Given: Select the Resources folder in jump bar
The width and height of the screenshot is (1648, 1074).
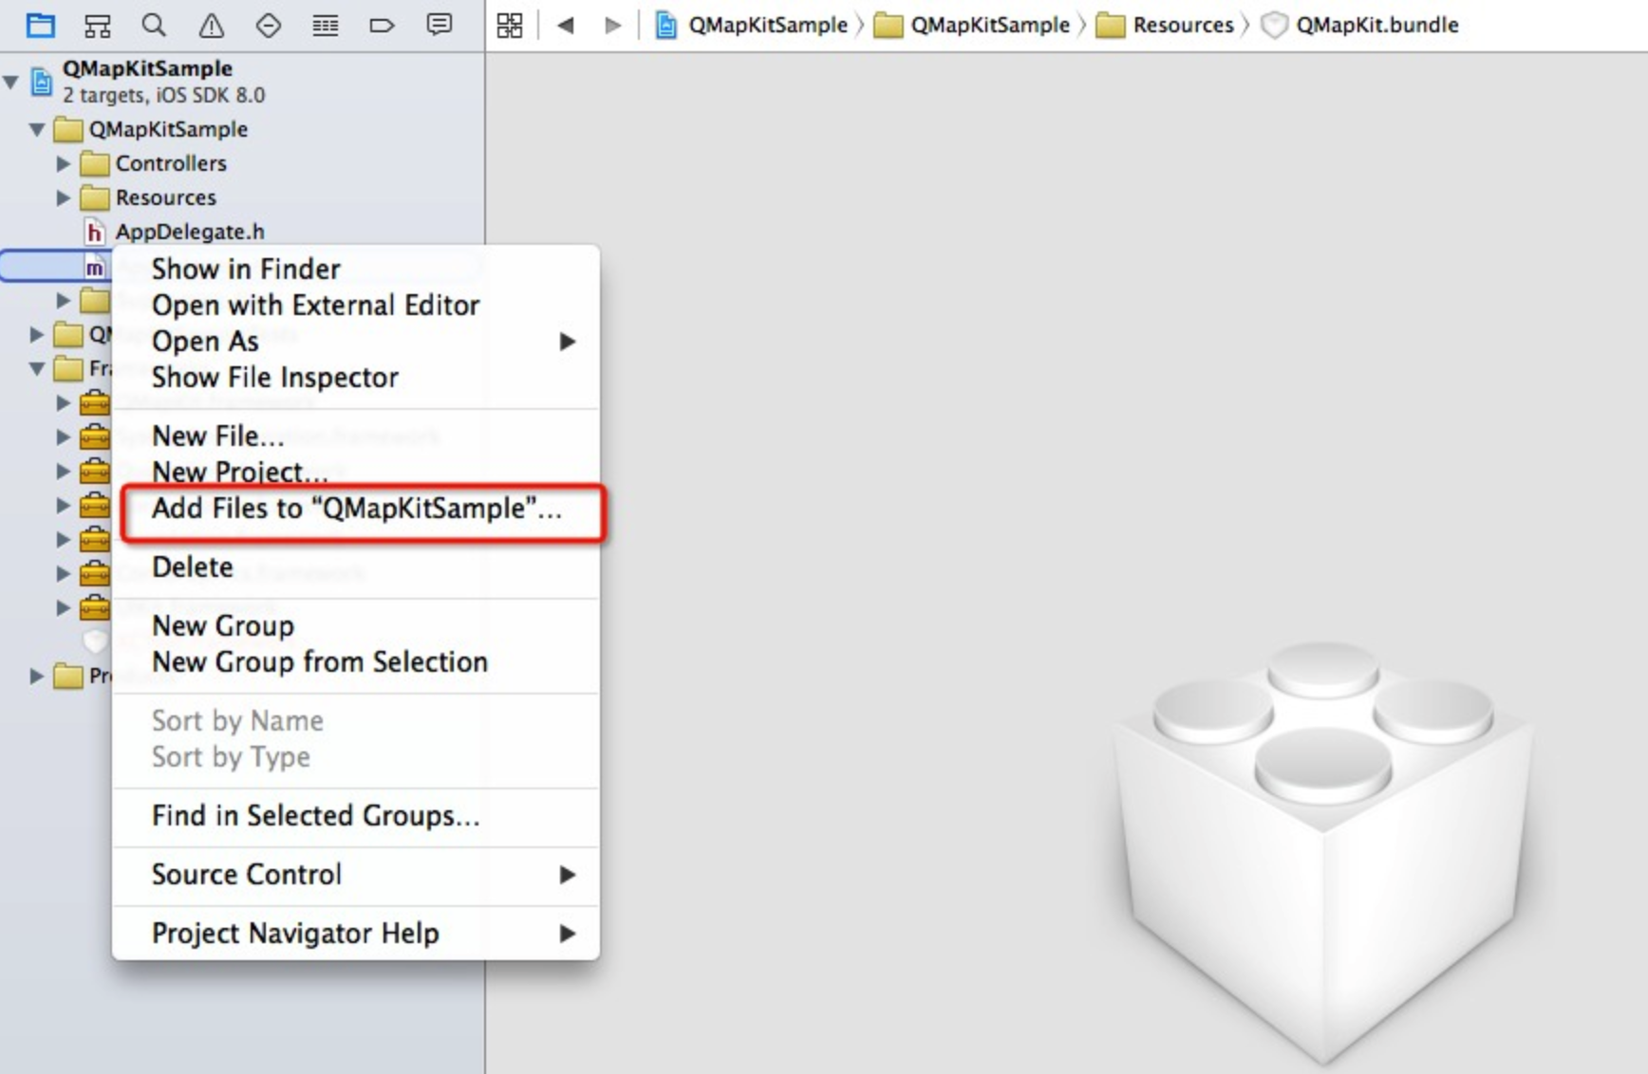Looking at the screenshot, I should (1165, 25).
